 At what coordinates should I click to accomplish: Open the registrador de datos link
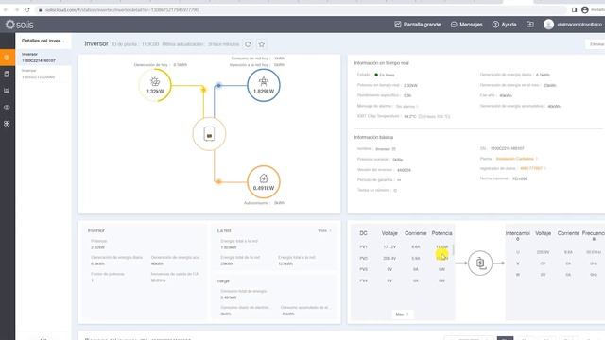point(531,168)
